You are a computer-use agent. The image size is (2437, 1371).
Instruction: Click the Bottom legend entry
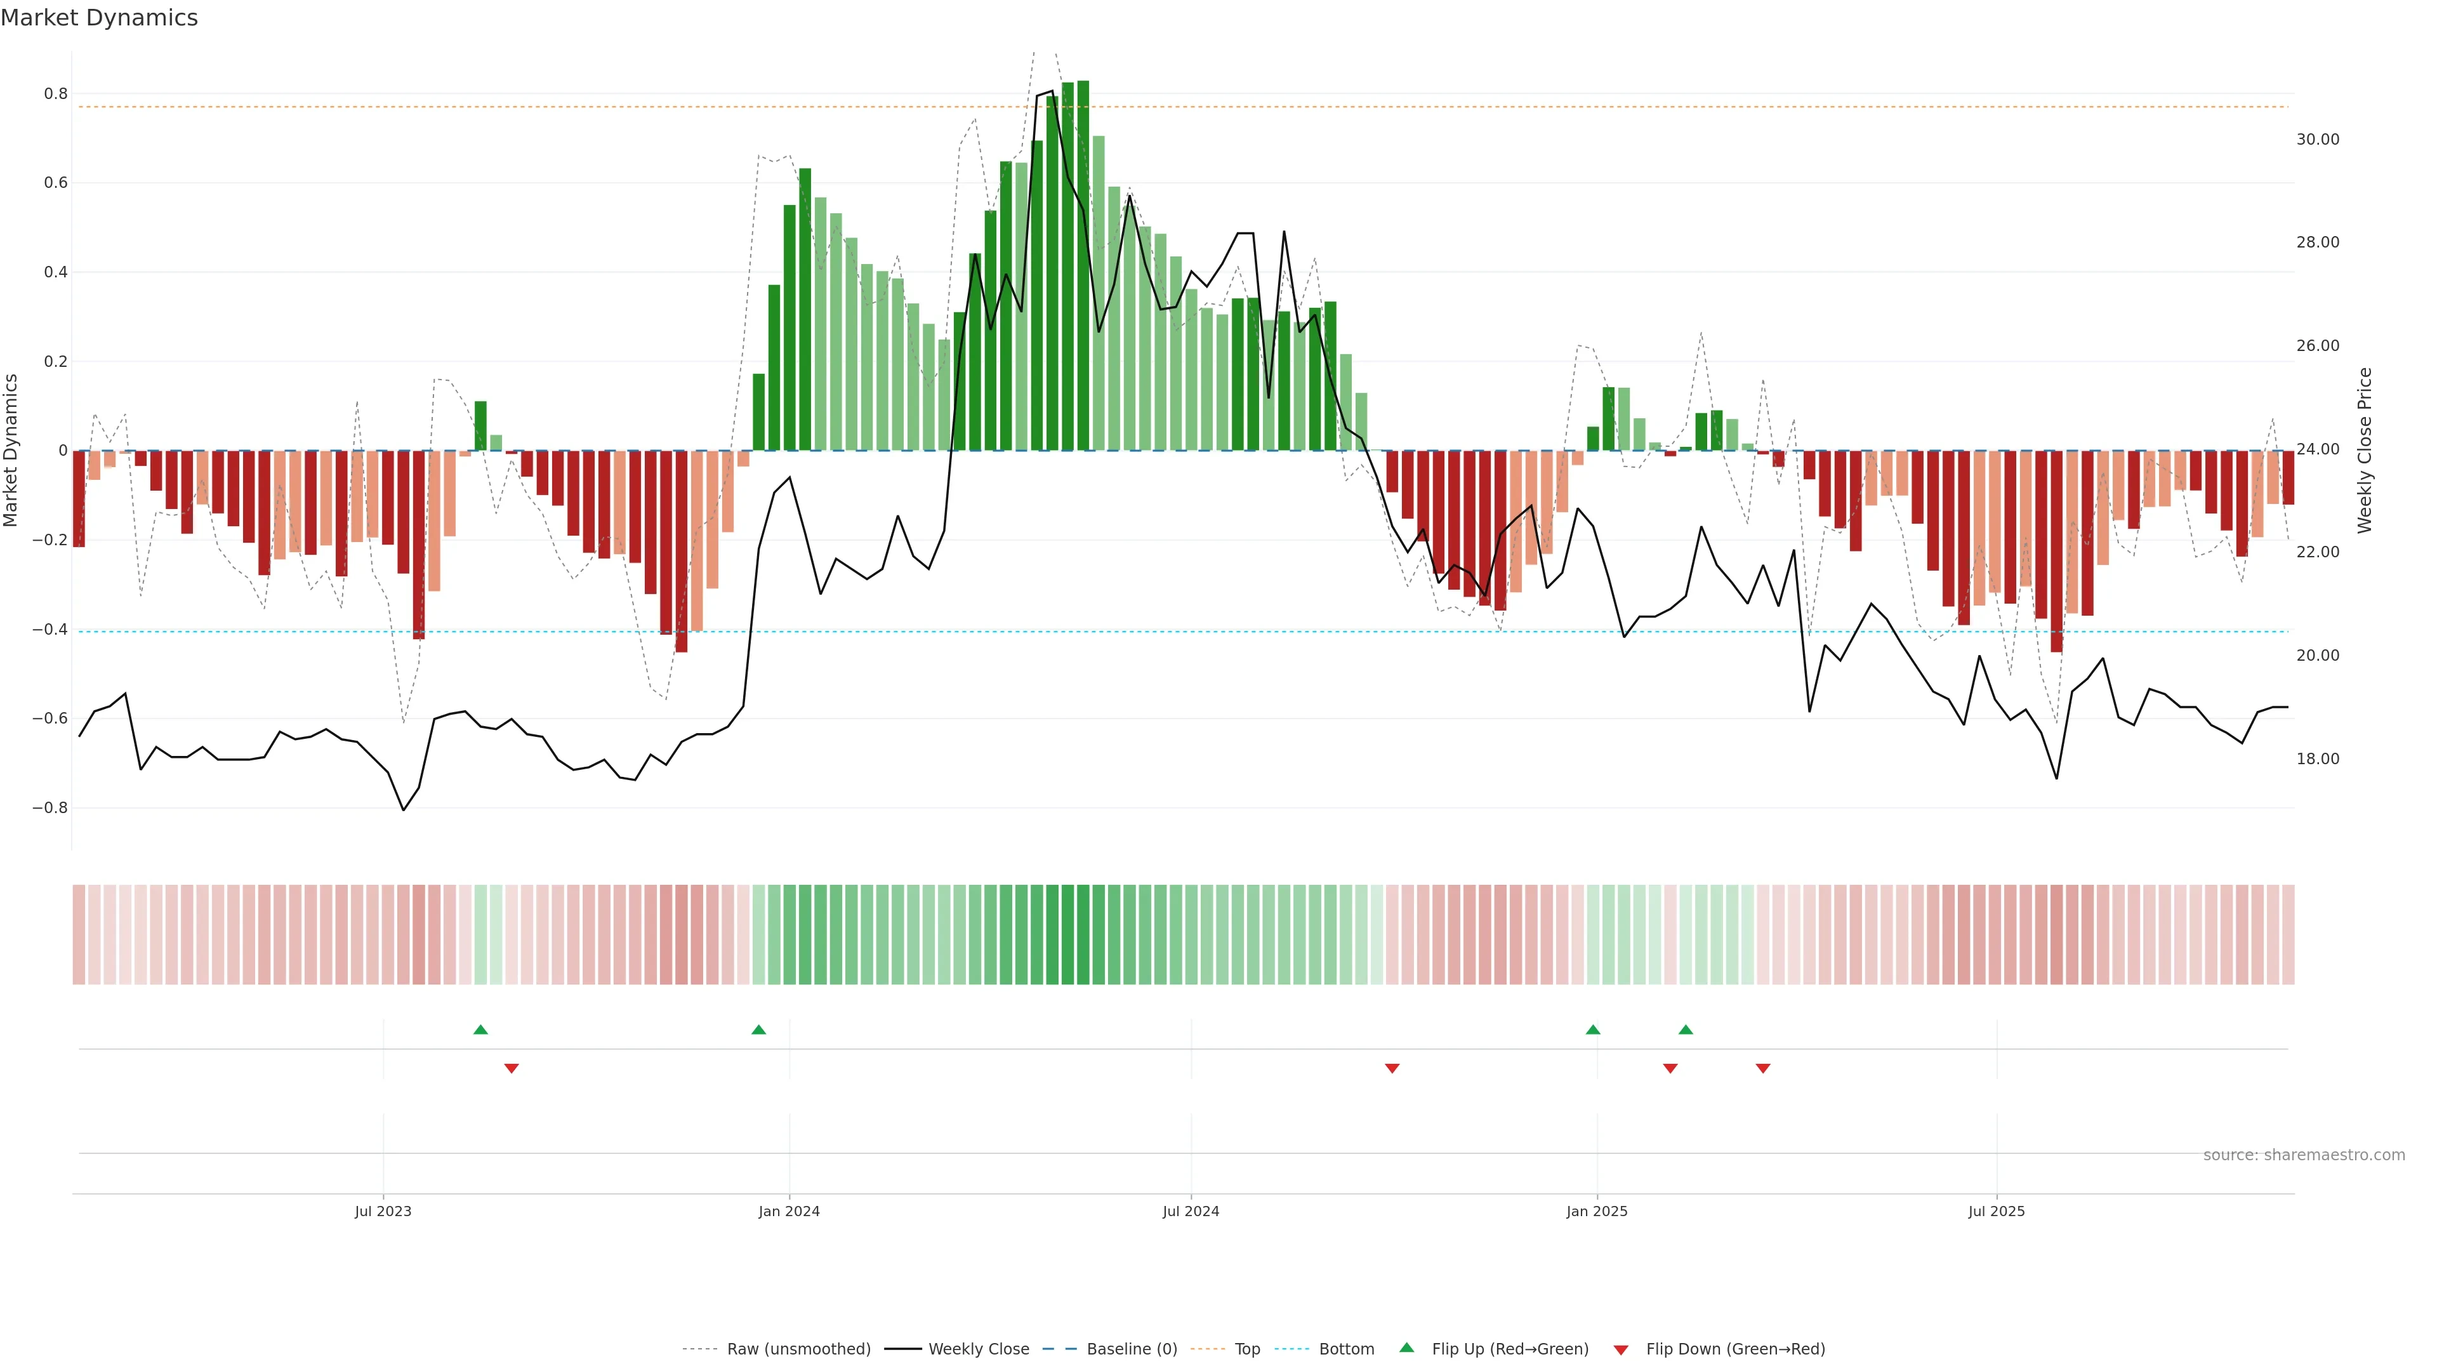tap(1346, 1348)
